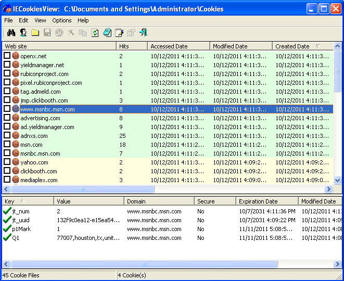Click the upper pane horizontal scrollbar thumb
This screenshot has height=281, width=344.
[x=83, y=189]
